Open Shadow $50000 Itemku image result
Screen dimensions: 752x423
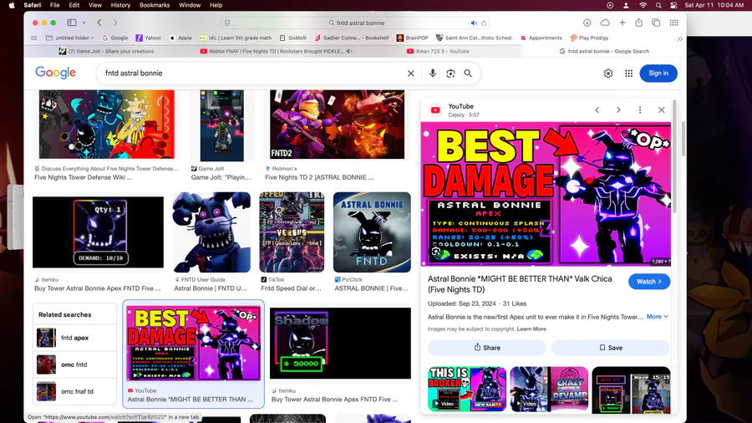tap(340, 344)
